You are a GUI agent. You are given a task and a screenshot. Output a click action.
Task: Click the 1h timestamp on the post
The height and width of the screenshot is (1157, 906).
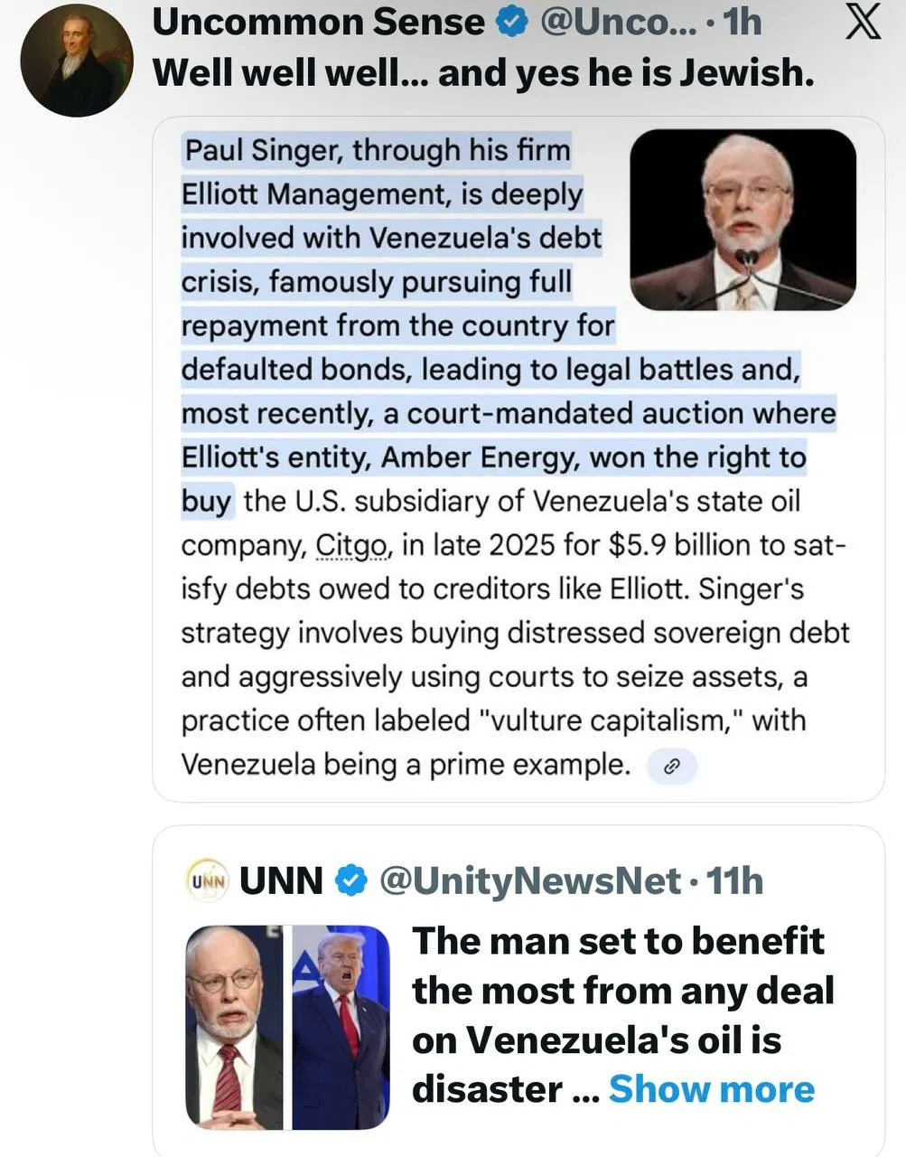click(x=743, y=23)
